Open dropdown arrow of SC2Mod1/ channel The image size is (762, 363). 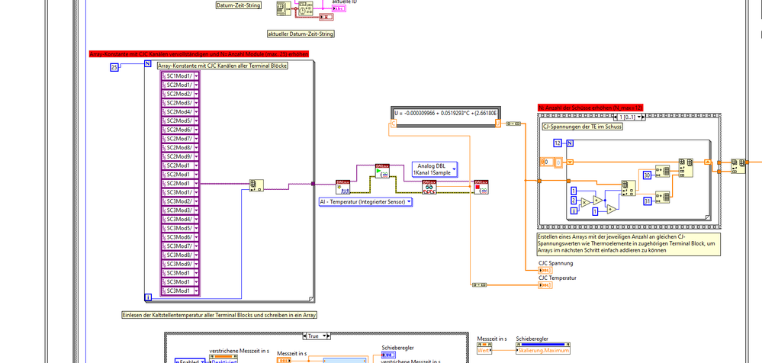[x=196, y=85]
